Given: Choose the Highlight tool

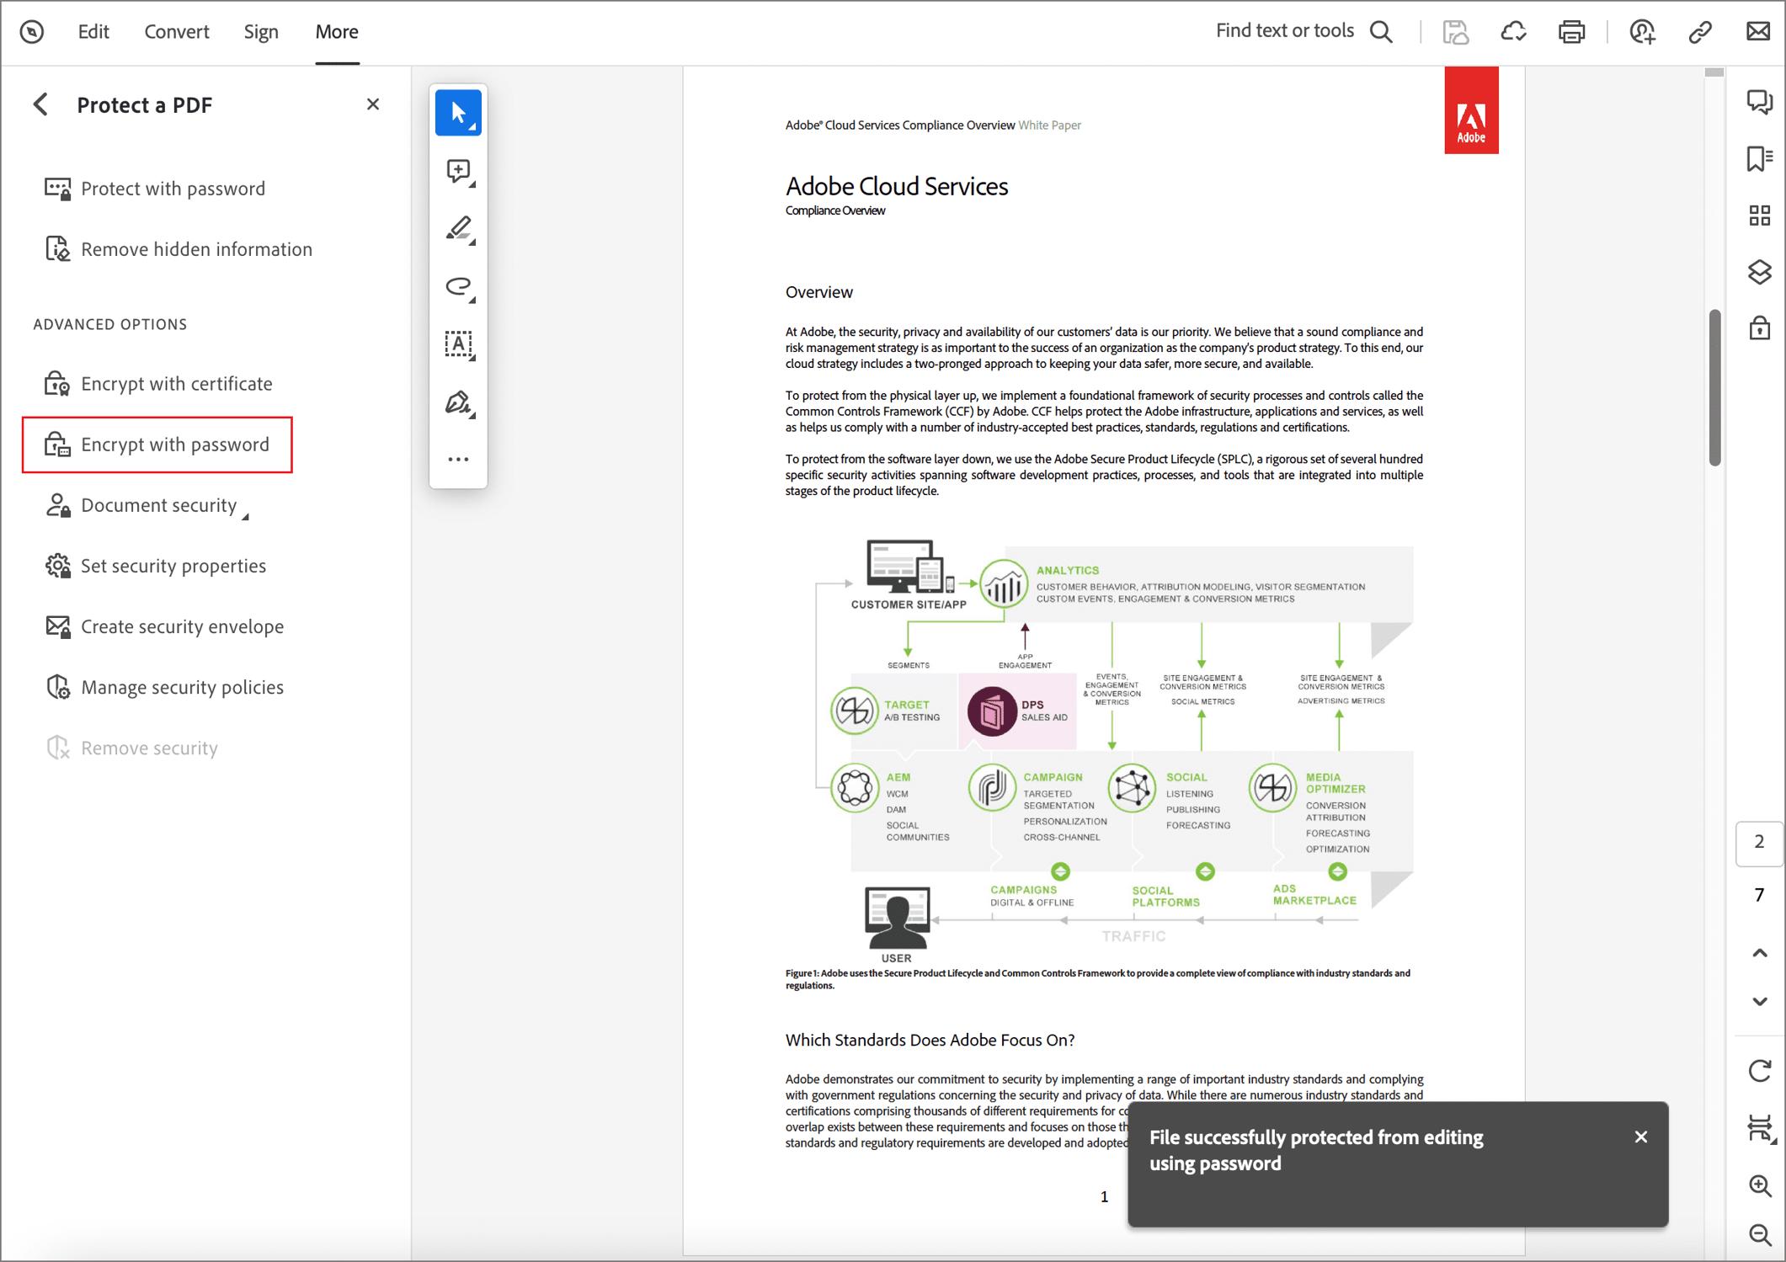Looking at the screenshot, I should click(458, 229).
